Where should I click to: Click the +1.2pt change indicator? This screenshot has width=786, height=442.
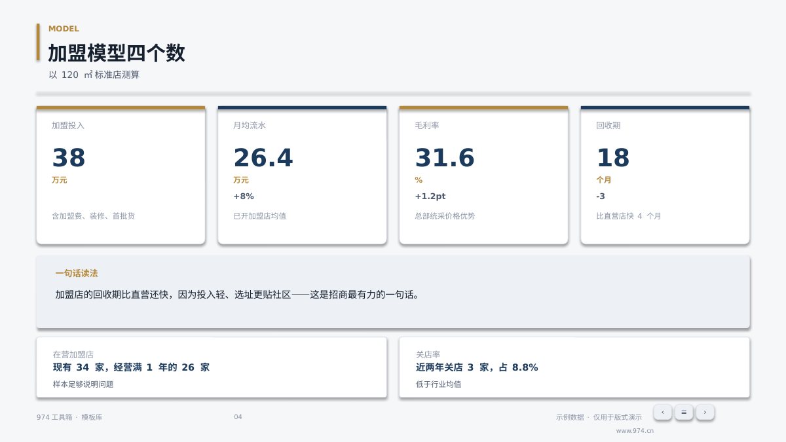point(430,196)
